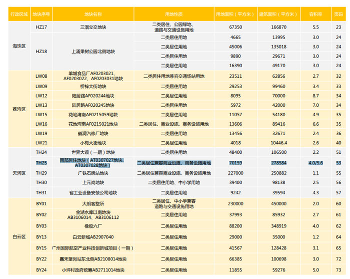Select building area value 450000
The width and height of the screenshot is (350, 279).
tap(278, 204)
